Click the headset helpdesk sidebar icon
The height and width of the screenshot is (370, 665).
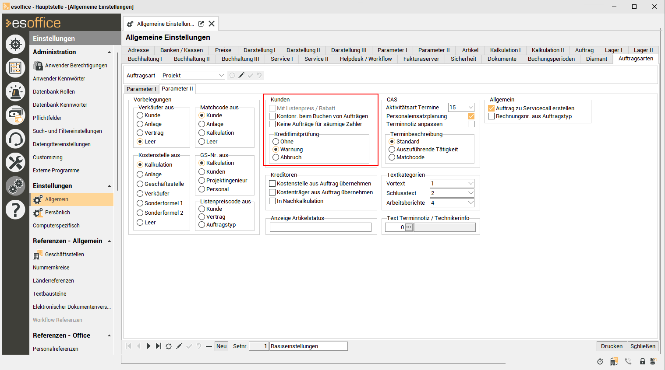[15, 139]
